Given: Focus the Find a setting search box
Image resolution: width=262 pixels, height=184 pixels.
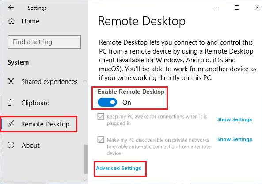Looking at the screenshot, I should 44,42.
